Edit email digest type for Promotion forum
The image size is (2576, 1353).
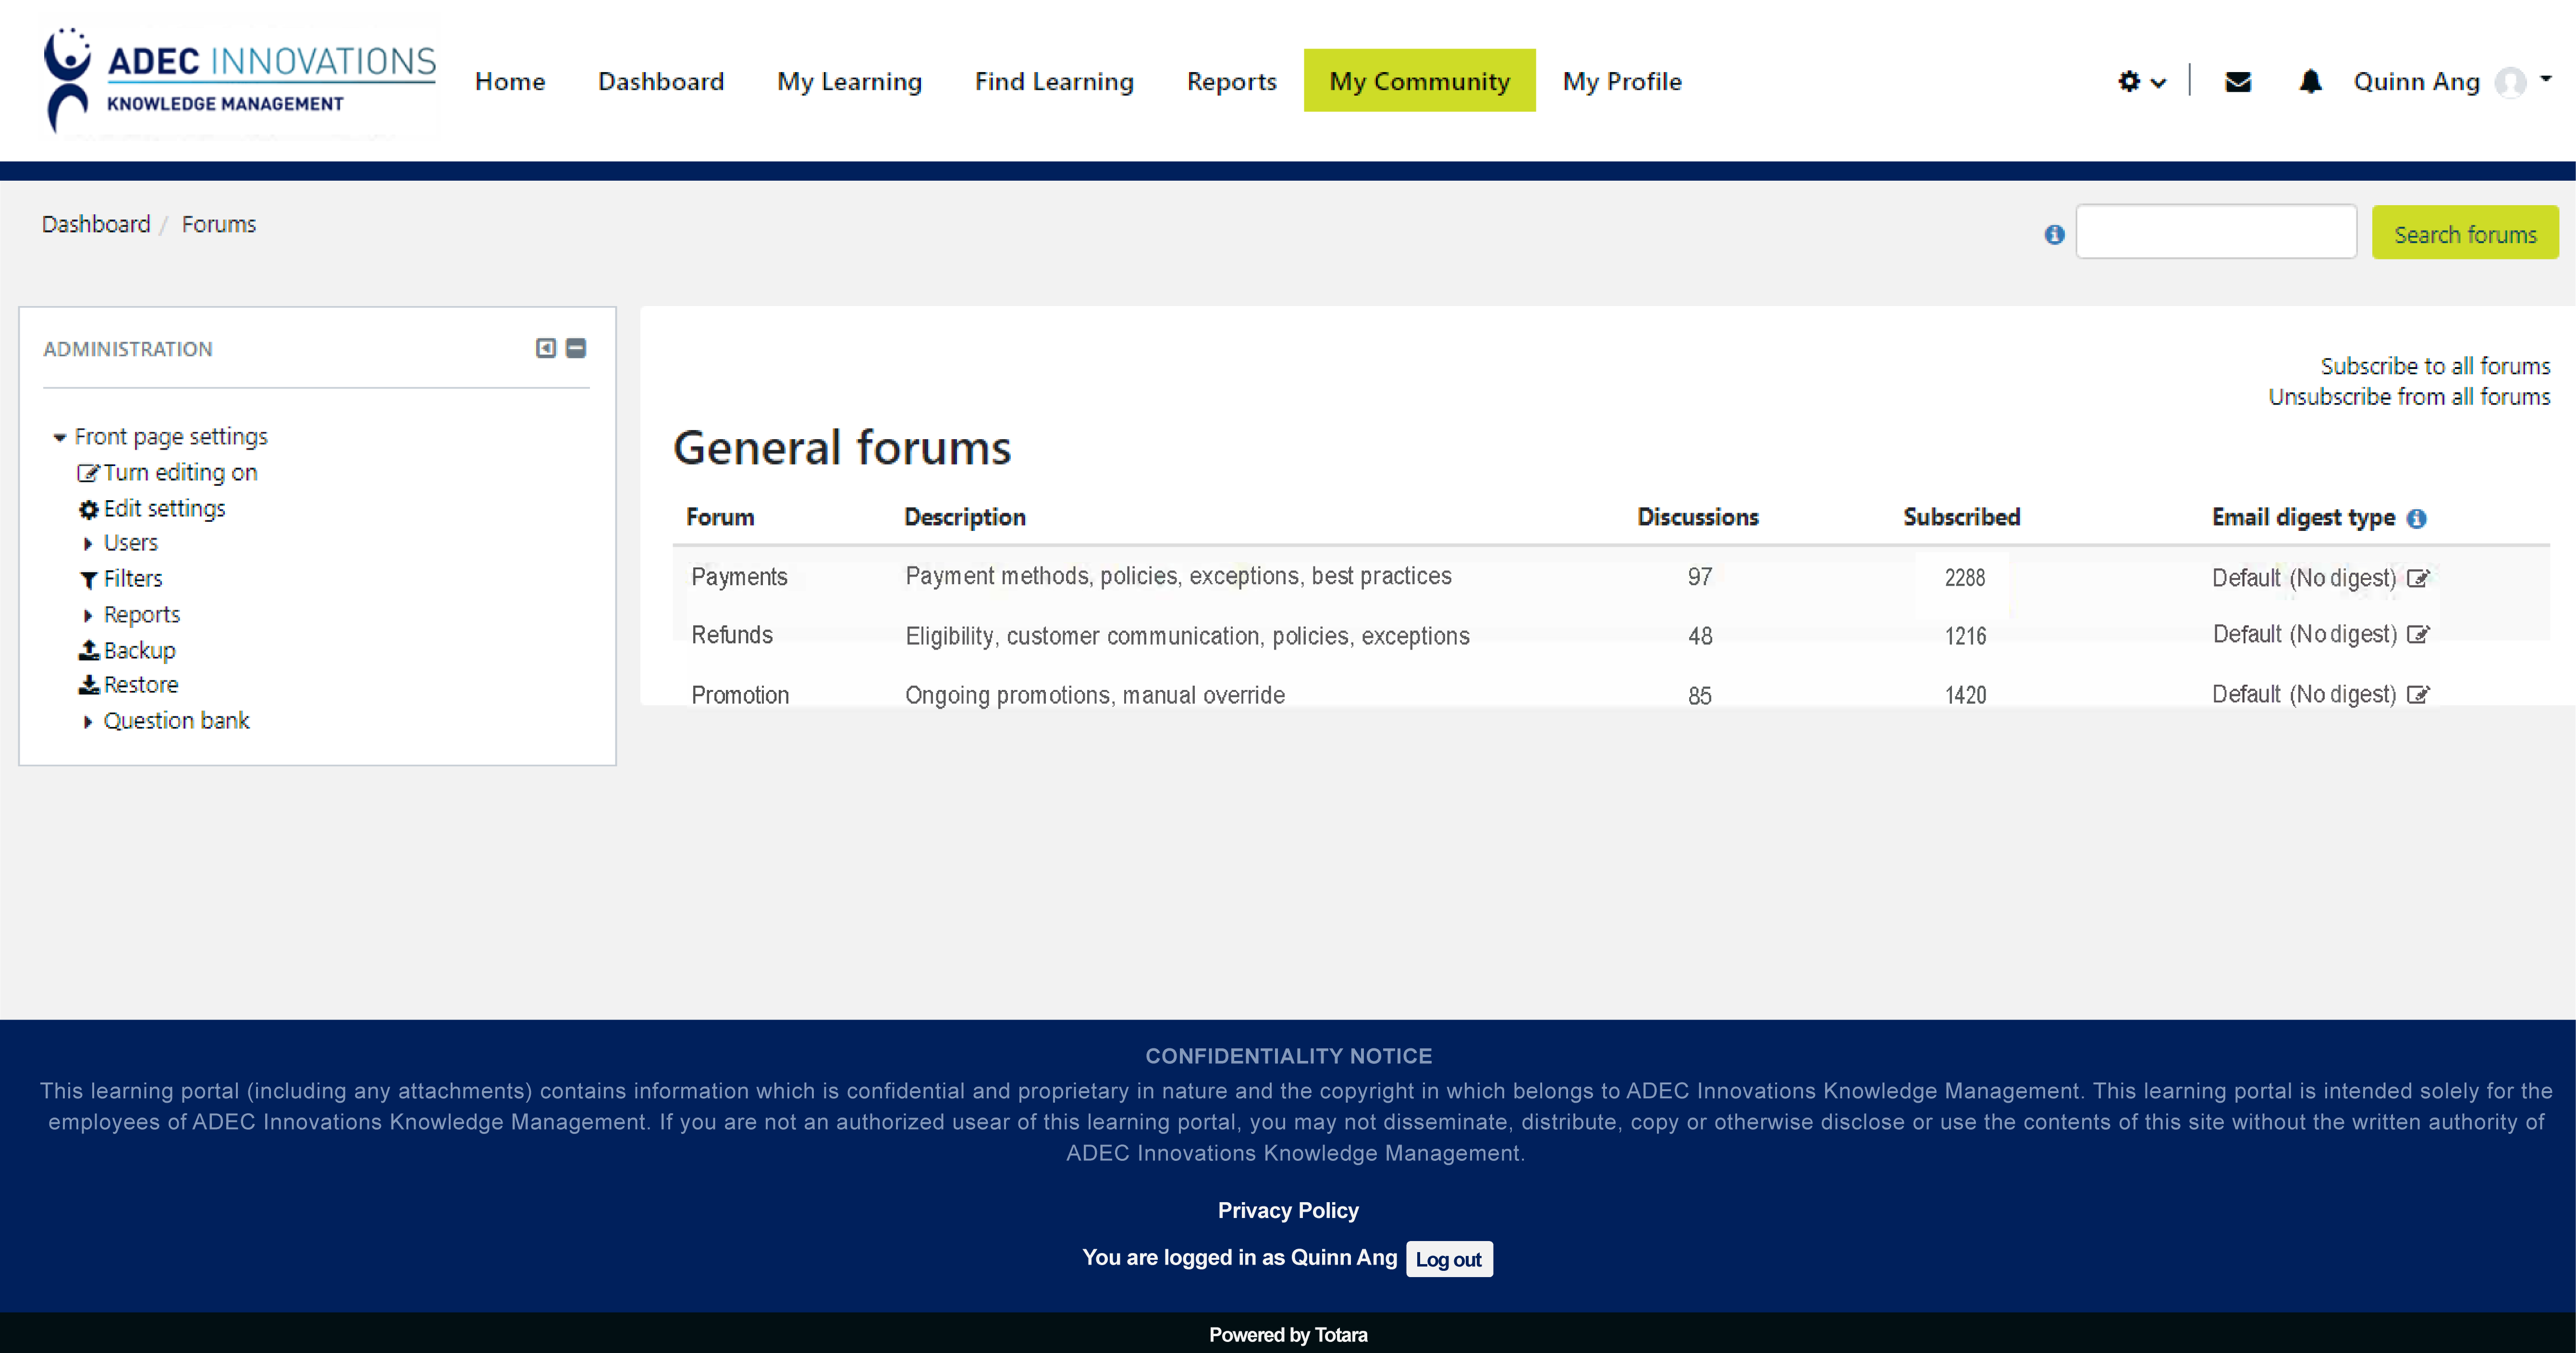point(2418,694)
